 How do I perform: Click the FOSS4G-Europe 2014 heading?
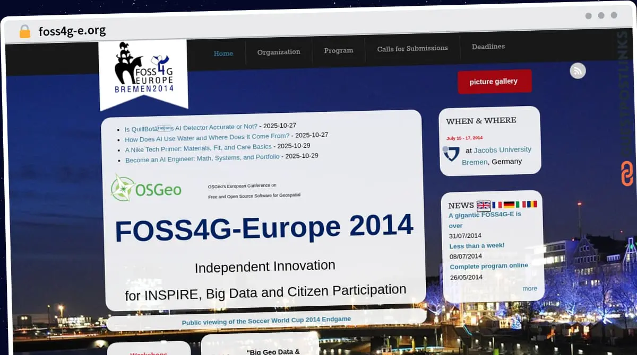tap(264, 228)
